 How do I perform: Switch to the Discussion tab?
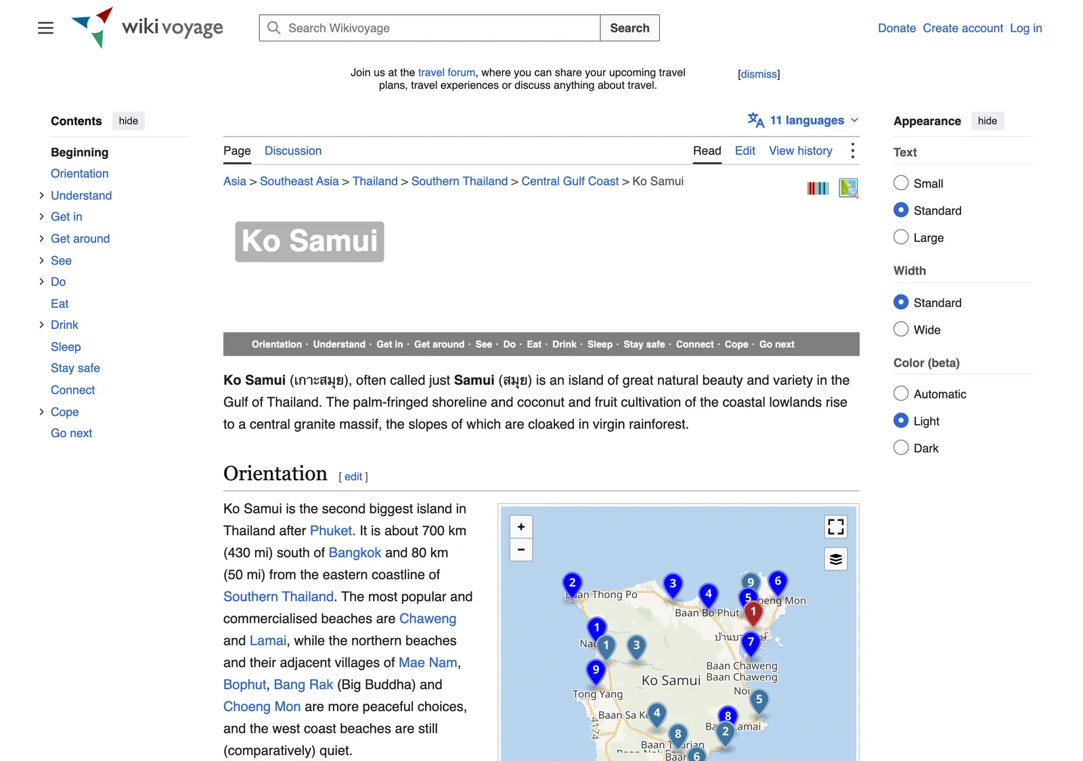293,151
